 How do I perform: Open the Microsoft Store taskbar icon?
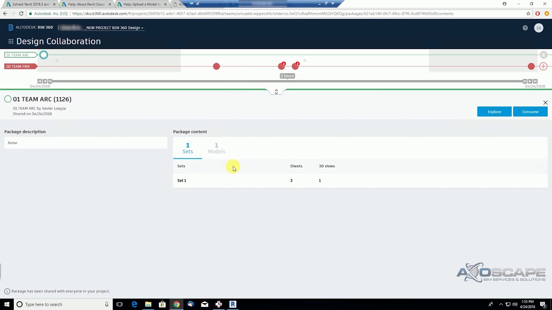click(x=162, y=304)
